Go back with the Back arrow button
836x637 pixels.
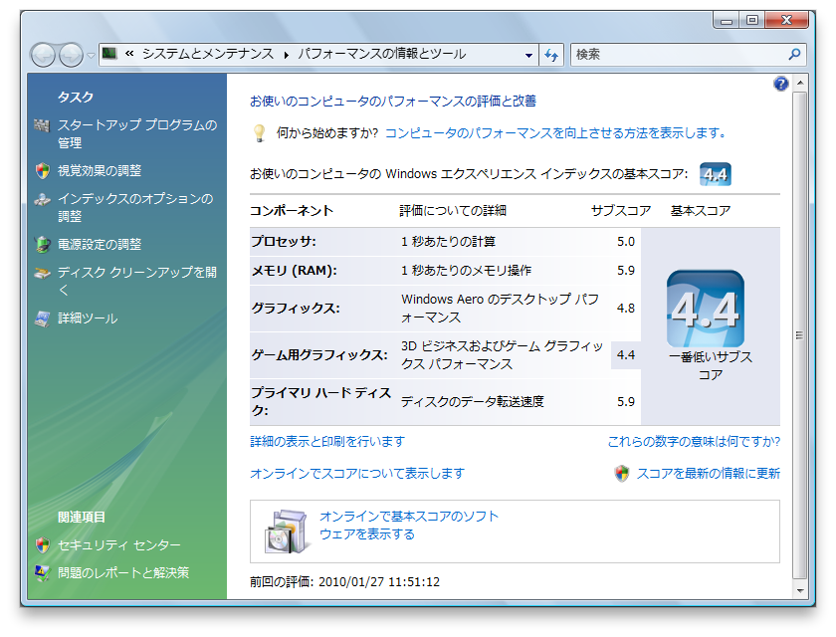click(43, 55)
